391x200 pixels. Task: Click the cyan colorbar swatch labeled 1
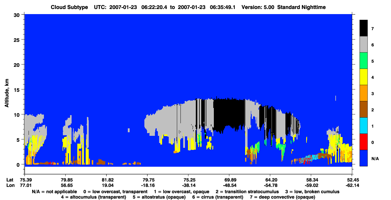coord(364,126)
